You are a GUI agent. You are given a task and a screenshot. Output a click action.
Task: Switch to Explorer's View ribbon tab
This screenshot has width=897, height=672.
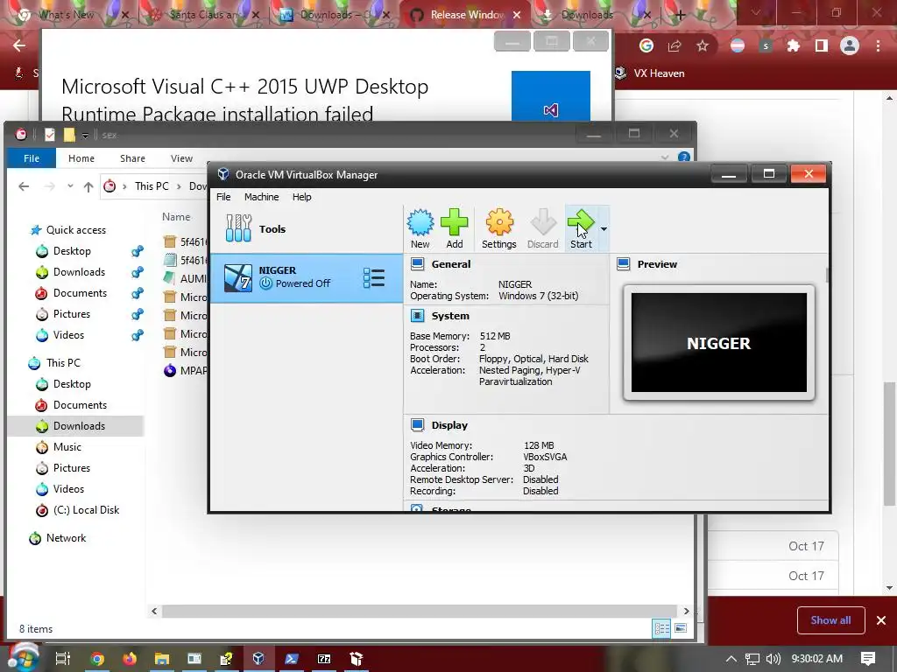[x=181, y=158]
